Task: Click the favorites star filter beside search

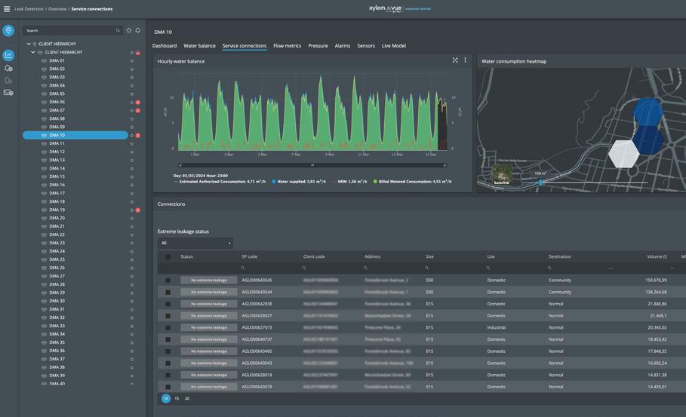Action: coord(129,31)
